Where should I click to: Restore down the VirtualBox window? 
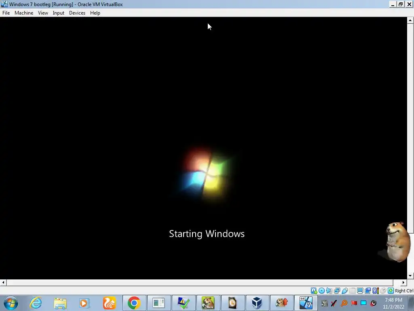[x=401, y=4]
